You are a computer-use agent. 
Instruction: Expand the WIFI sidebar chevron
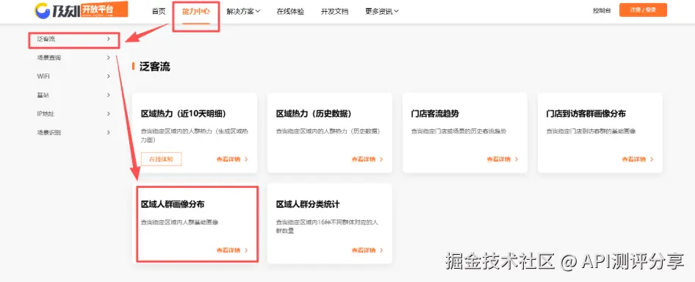click(x=109, y=76)
